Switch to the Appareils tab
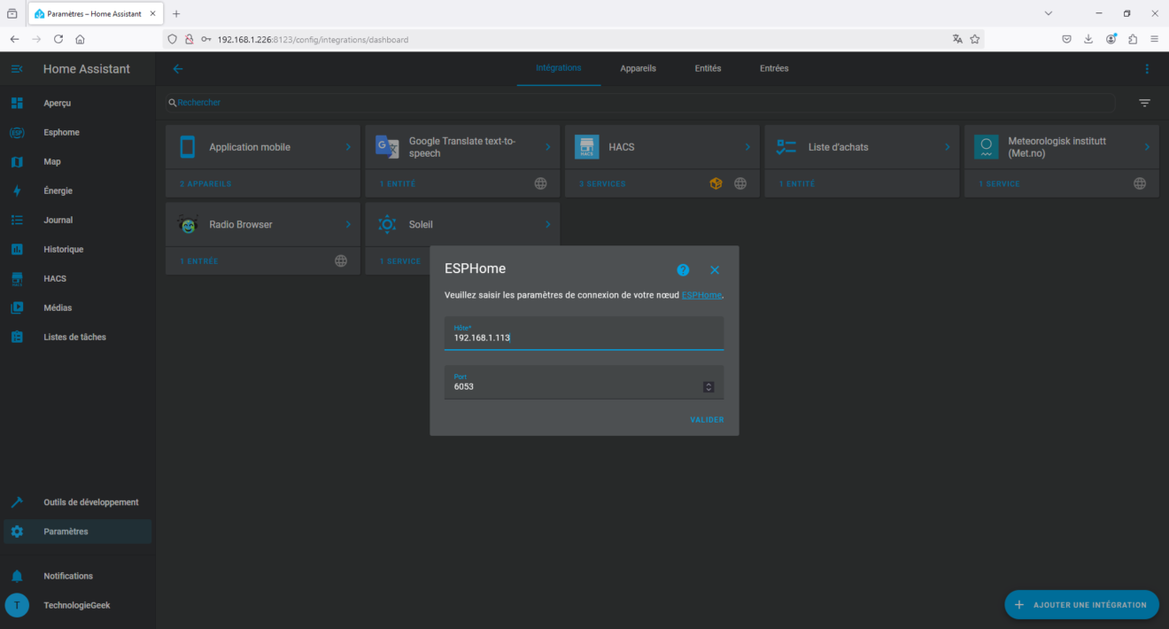 pos(638,68)
